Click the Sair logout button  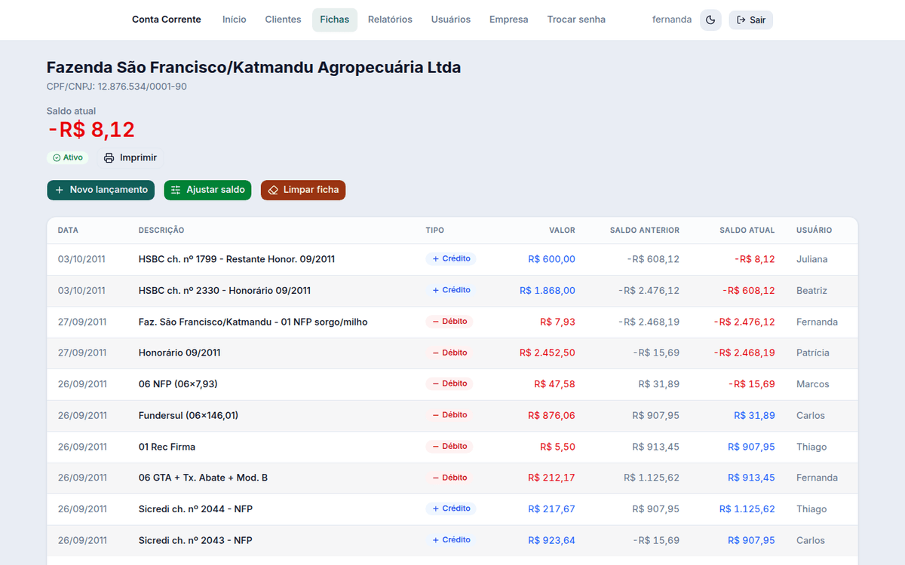[750, 20]
